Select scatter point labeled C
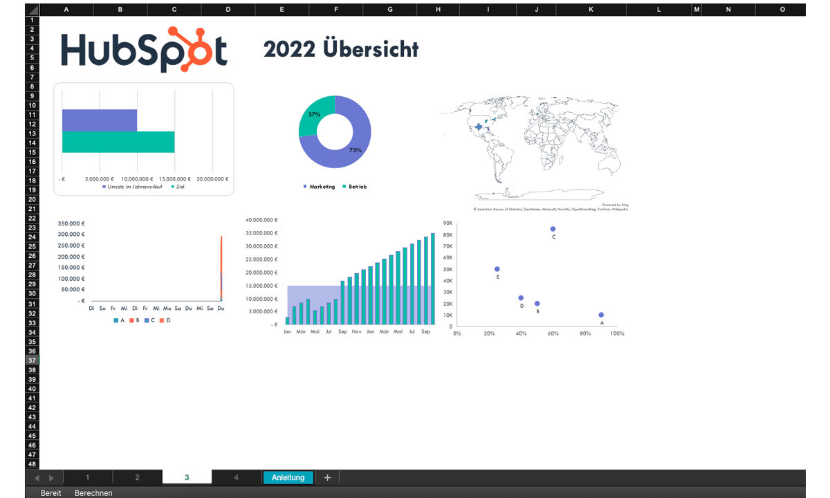 click(553, 229)
